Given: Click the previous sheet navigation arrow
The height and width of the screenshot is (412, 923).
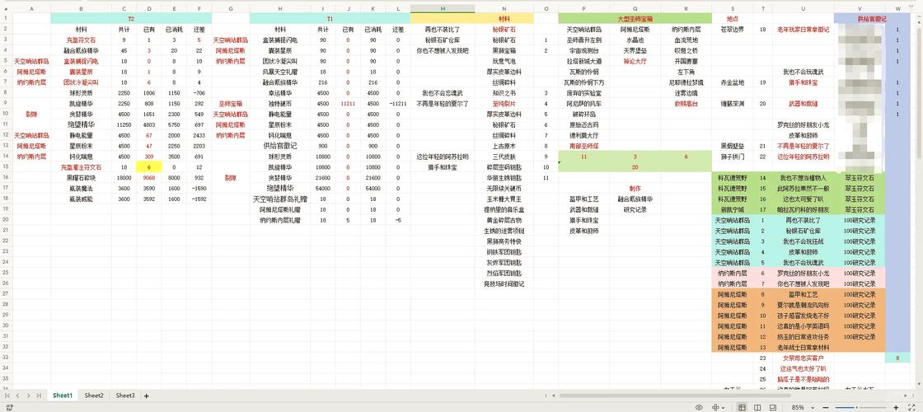Looking at the screenshot, I should (18, 396).
